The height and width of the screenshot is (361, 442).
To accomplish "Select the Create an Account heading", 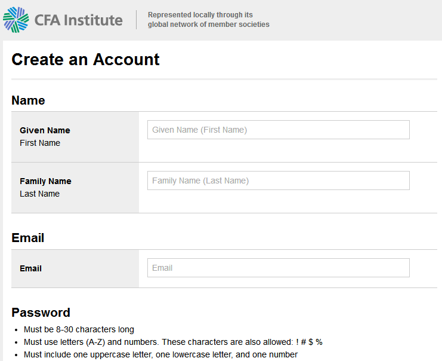I will 85,59.
